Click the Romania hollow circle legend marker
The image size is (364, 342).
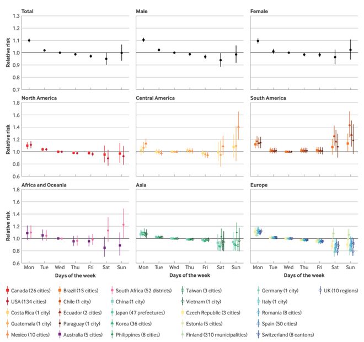[x=258, y=313]
